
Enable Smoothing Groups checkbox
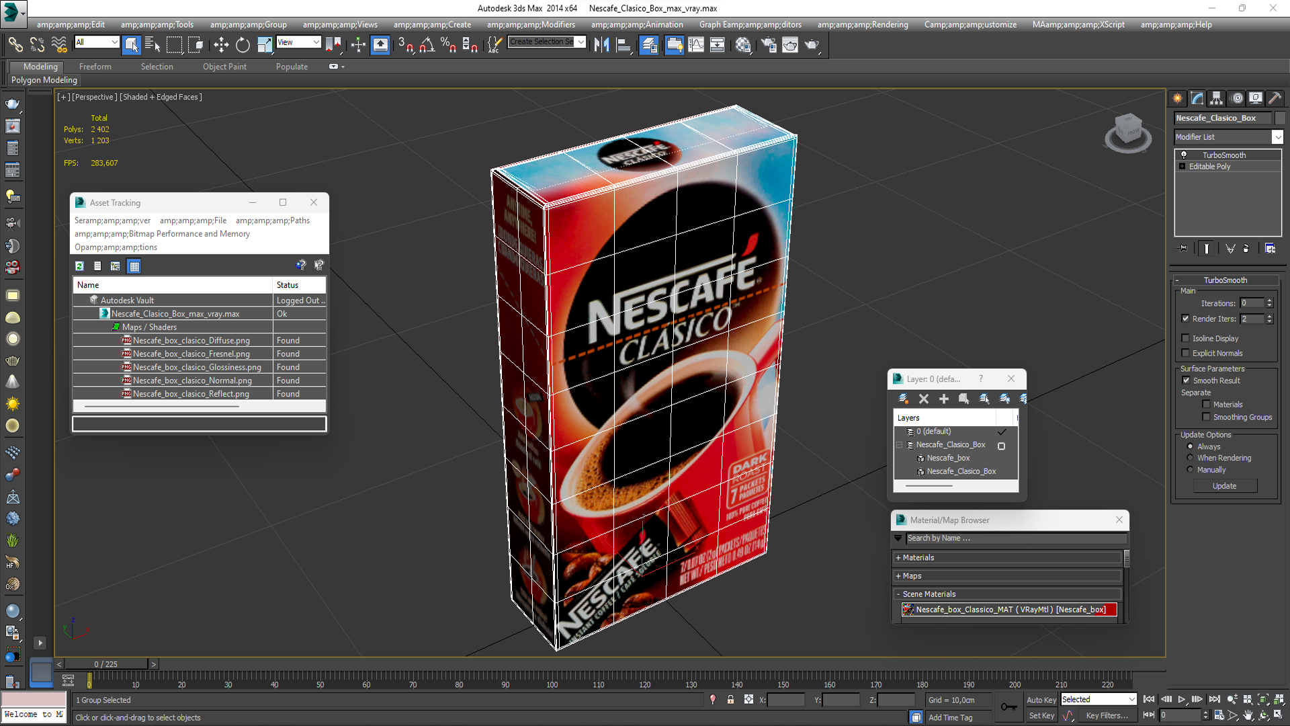tap(1206, 417)
